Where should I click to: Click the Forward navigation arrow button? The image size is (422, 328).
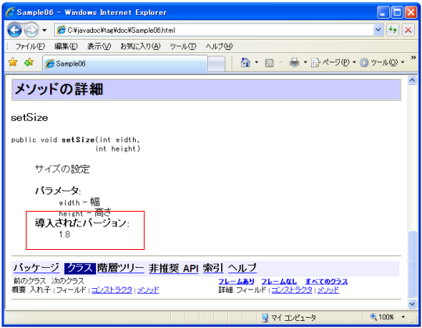tap(31, 30)
